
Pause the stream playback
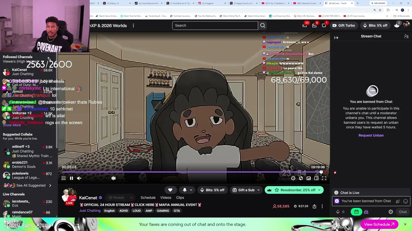coord(71,178)
